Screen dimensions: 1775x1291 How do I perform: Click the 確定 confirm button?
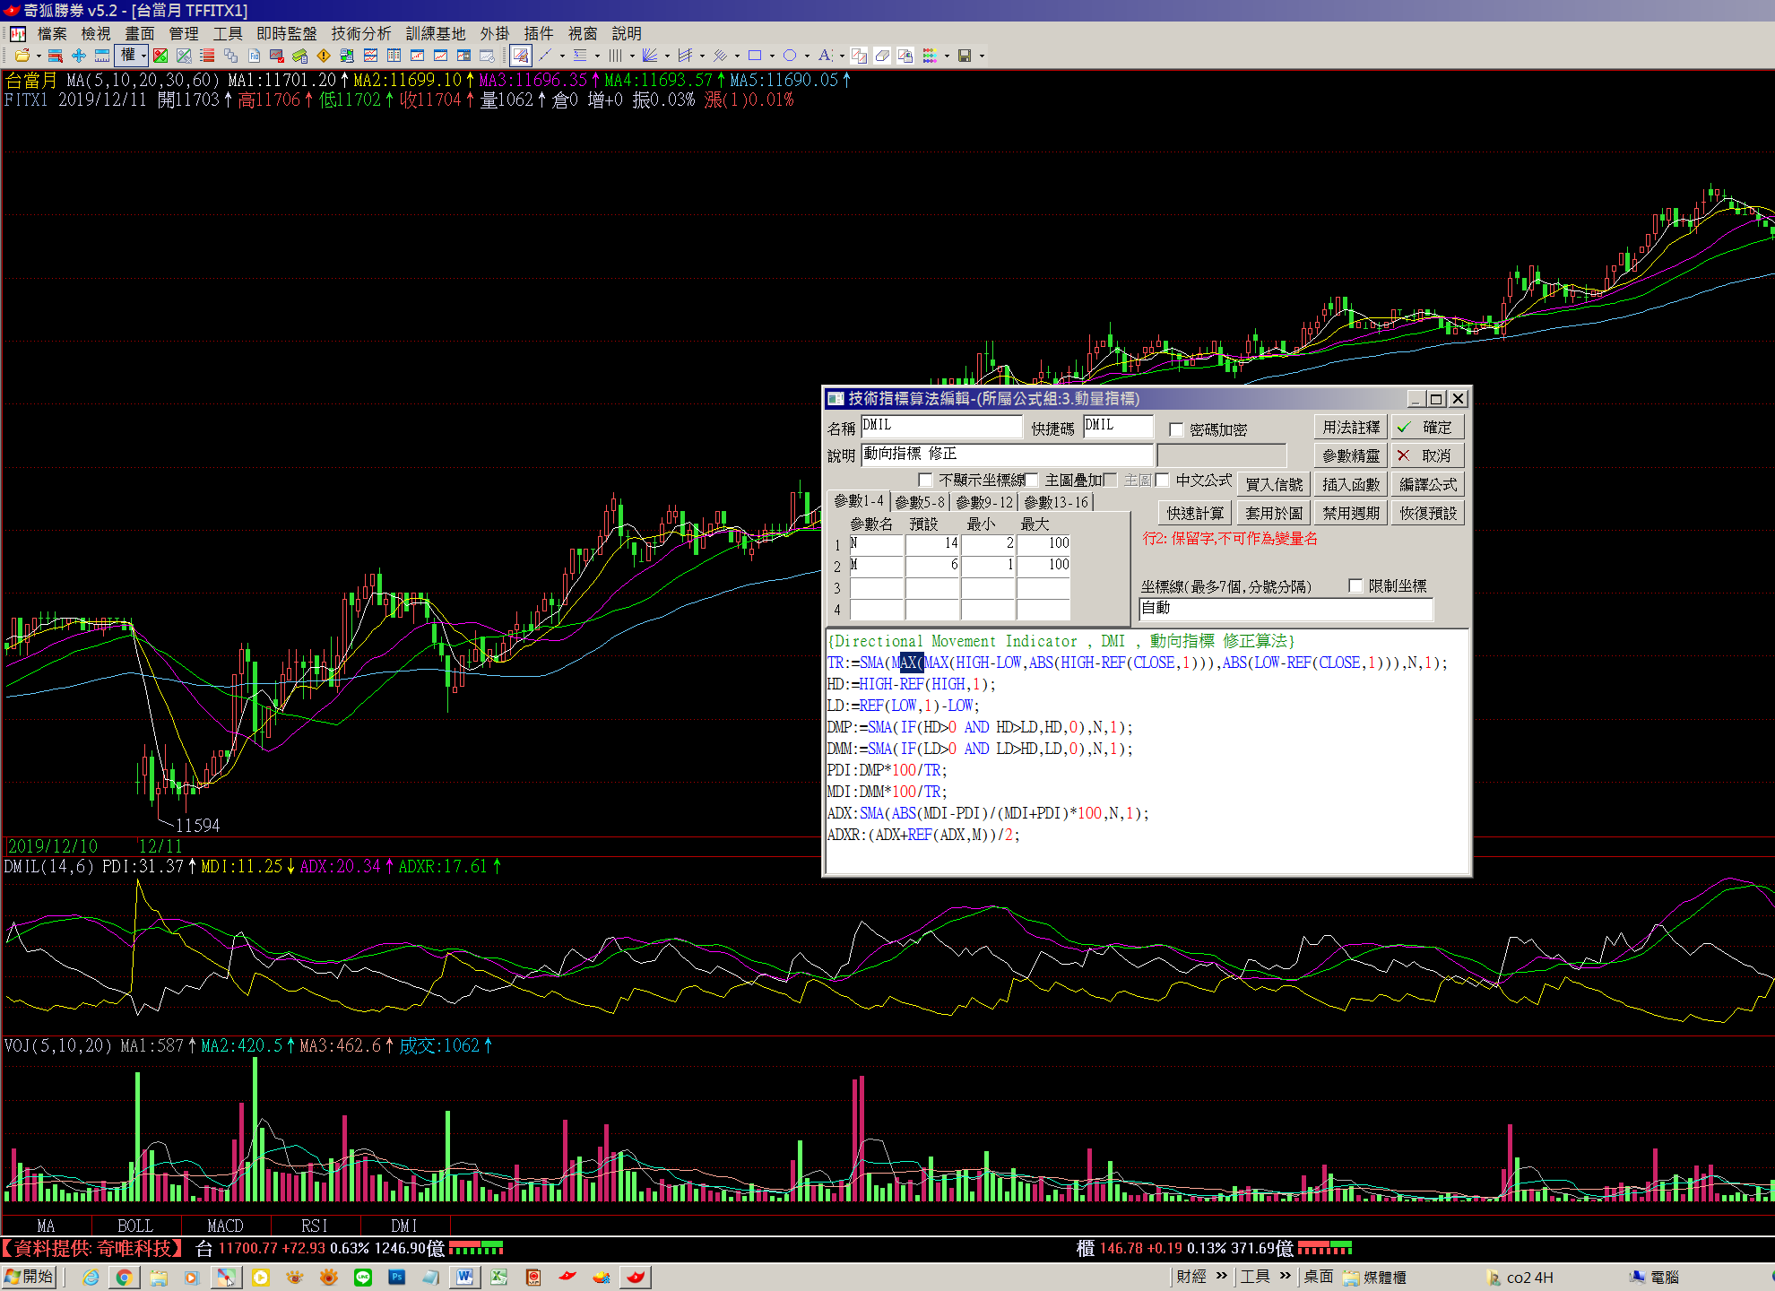click(x=1428, y=428)
